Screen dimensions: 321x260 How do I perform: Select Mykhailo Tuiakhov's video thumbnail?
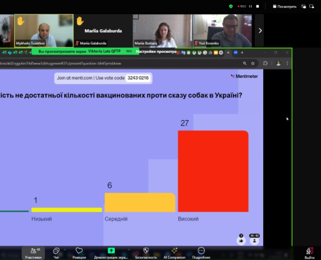(x=44, y=31)
